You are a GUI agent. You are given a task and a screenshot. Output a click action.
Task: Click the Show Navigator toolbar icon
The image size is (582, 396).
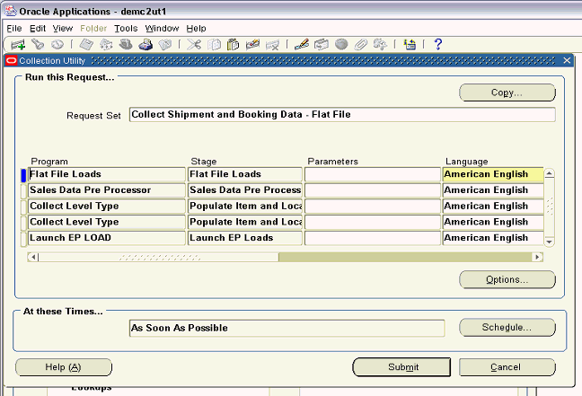(x=57, y=45)
